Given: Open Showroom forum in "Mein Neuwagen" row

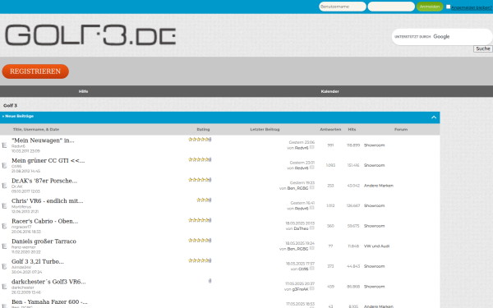Looking at the screenshot, I should click(x=374, y=145).
